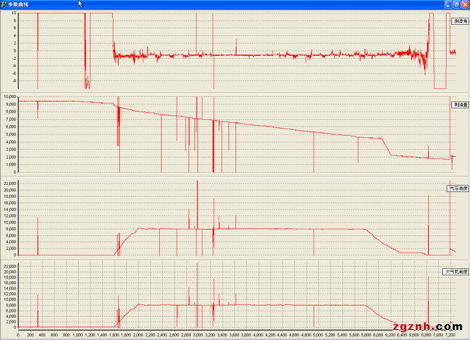Minimize the 参数曲线 window
This screenshot has height=340, width=470.
click(x=448, y=4)
